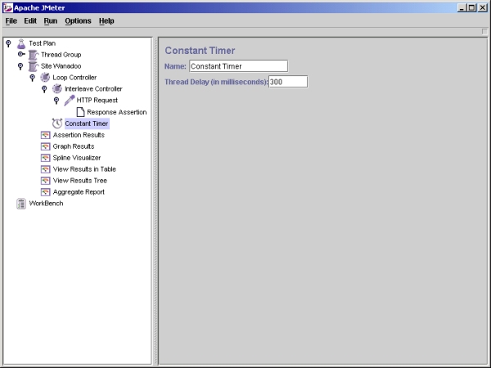Open the Run menu

coord(51,20)
